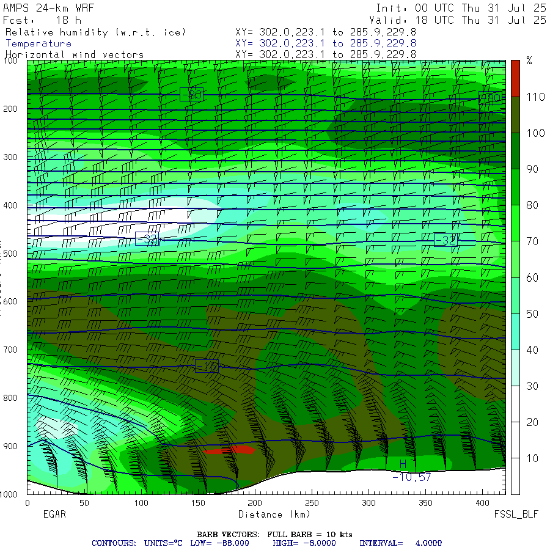Screen dimensions: 550x550
Task: Click the '90' colorbar label
Action: [x=532, y=169]
